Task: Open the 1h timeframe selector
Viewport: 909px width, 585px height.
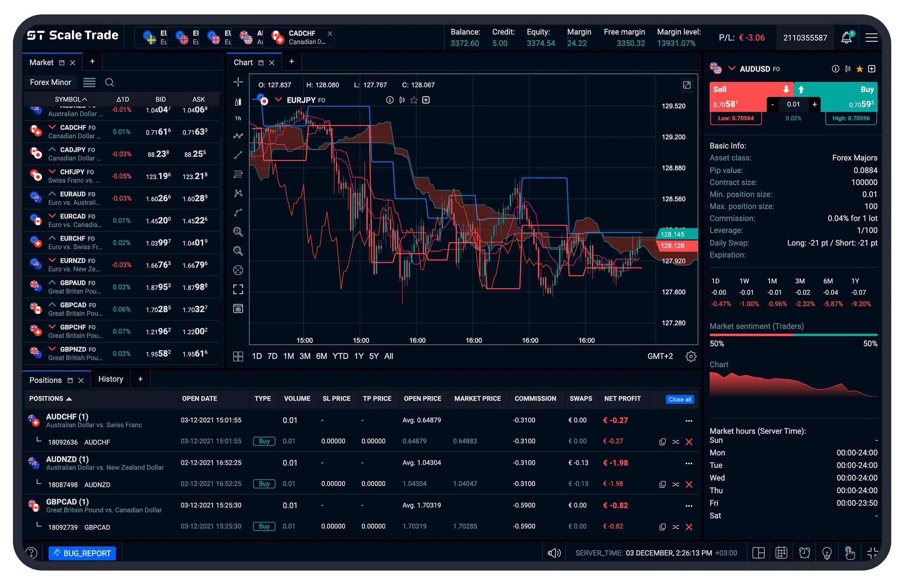Action: [238, 119]
